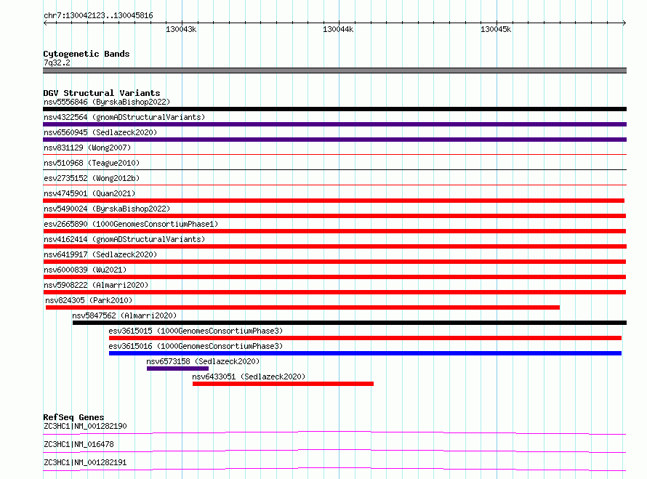647x479 pixels.
Task: Open variant nsv6560945 (Sedlazeck2020) label
Action: pos(100,132)
